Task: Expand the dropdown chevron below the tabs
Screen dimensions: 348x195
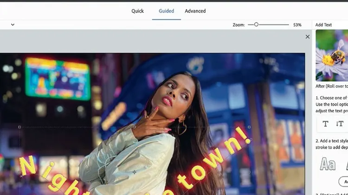Action: point(13,25)
